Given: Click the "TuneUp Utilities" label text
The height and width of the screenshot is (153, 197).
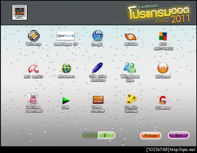Looking at the screenshot, I should pyautogui.click(x=131, y=109).
